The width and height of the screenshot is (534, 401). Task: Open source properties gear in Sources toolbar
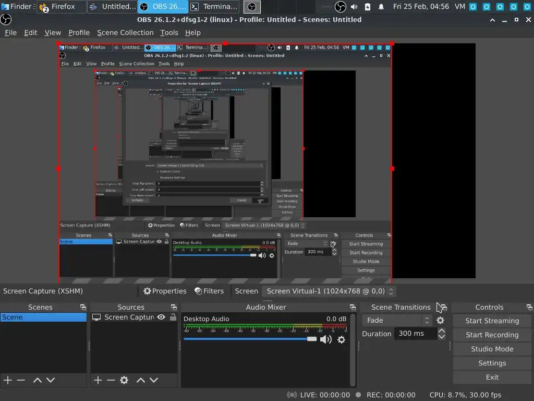124,380
